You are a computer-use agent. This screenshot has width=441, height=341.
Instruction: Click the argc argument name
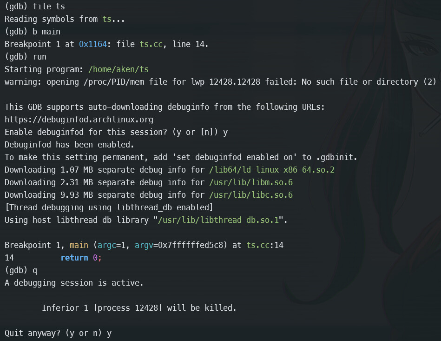(x=107, y=245)
